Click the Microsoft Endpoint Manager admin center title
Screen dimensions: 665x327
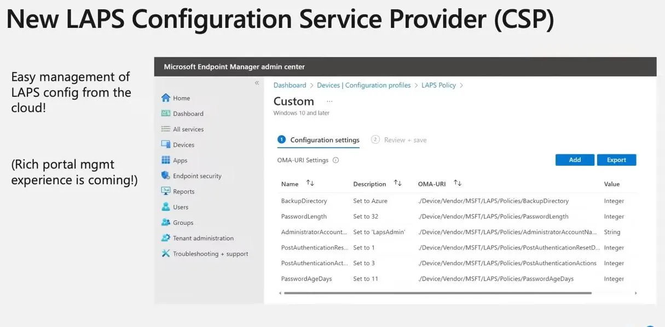[x=234, y=67]
